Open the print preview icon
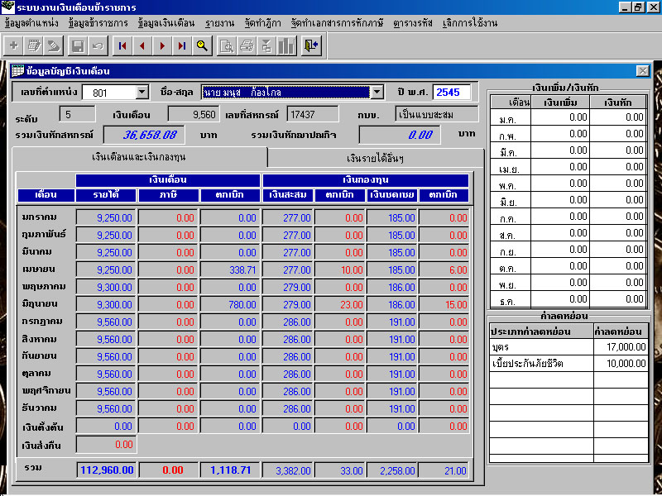The height and width of the screenshot is (496, 662). (227, 45)
